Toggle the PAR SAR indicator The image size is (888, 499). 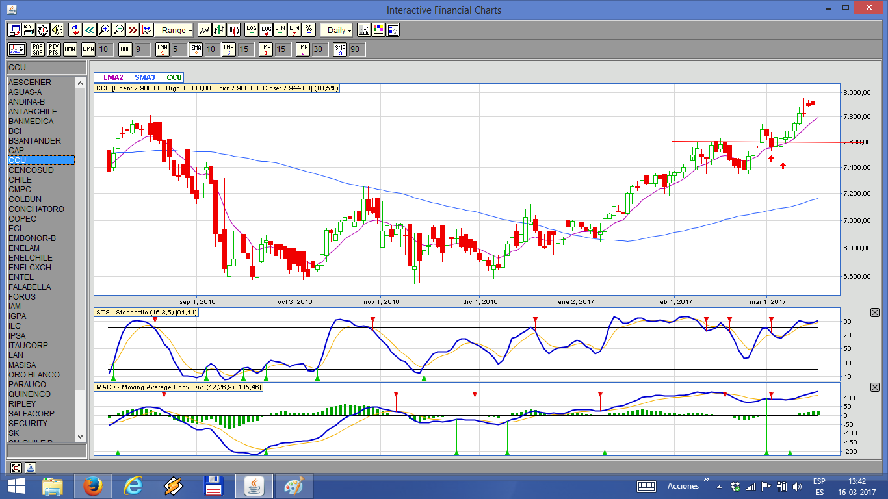[38, 49]
